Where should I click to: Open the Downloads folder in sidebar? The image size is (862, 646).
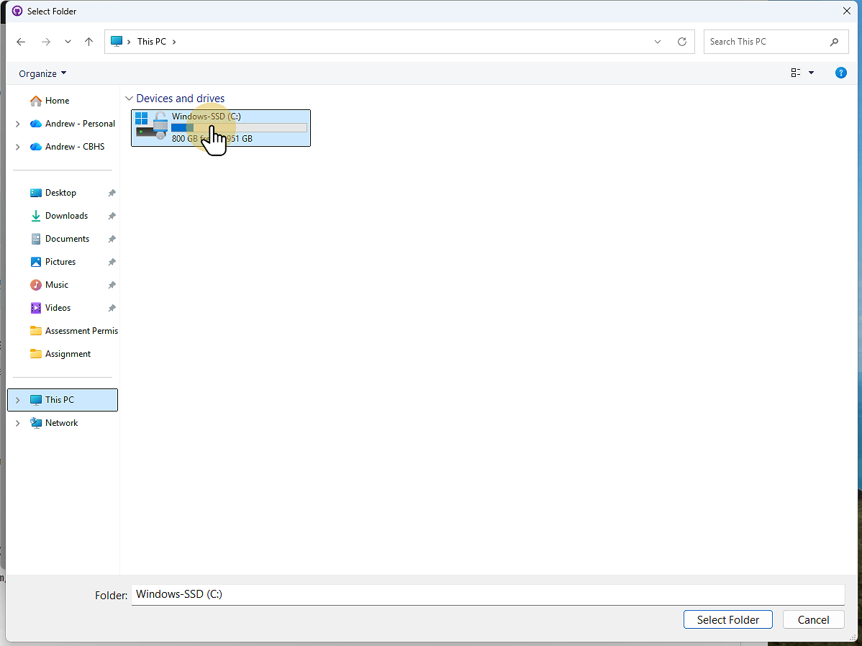click(66, 216)
